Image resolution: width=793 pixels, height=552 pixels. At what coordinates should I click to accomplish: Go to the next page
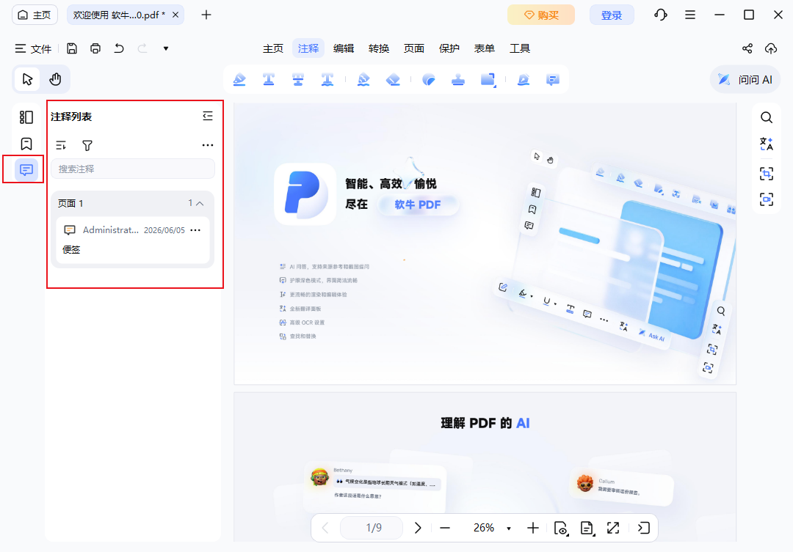418,528
